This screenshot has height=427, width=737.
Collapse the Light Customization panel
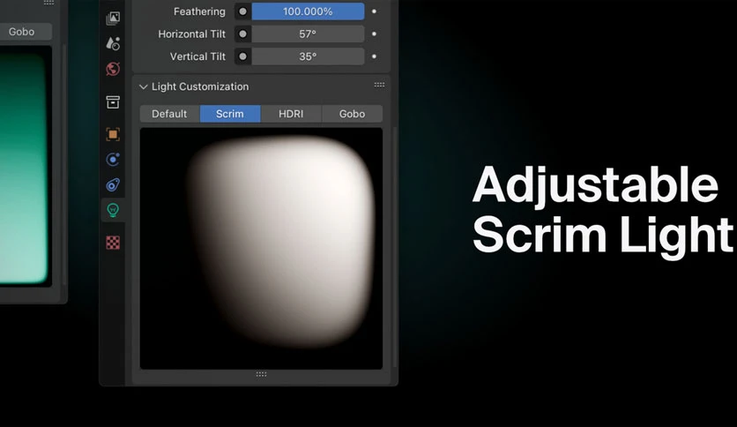click(144, 86)
